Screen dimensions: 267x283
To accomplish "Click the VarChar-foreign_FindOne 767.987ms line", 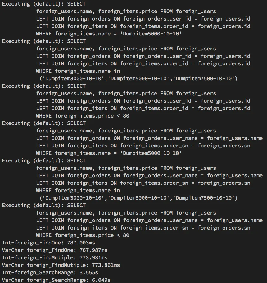I will [55, 250].
